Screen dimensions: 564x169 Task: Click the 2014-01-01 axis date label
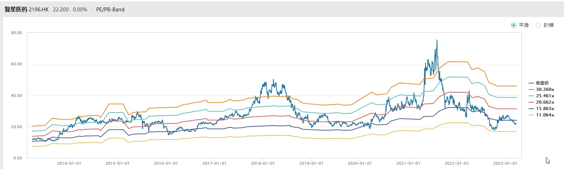[x=69, y=163]
